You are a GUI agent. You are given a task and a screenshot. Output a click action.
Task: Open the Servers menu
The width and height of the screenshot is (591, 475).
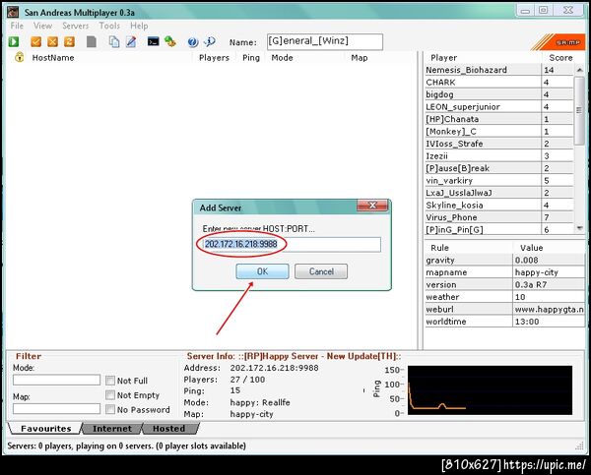pyautogui.click(x=76, y=26)
